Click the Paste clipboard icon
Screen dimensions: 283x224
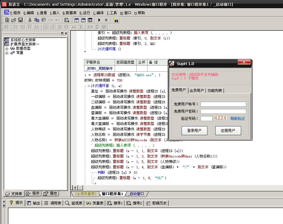44,20
